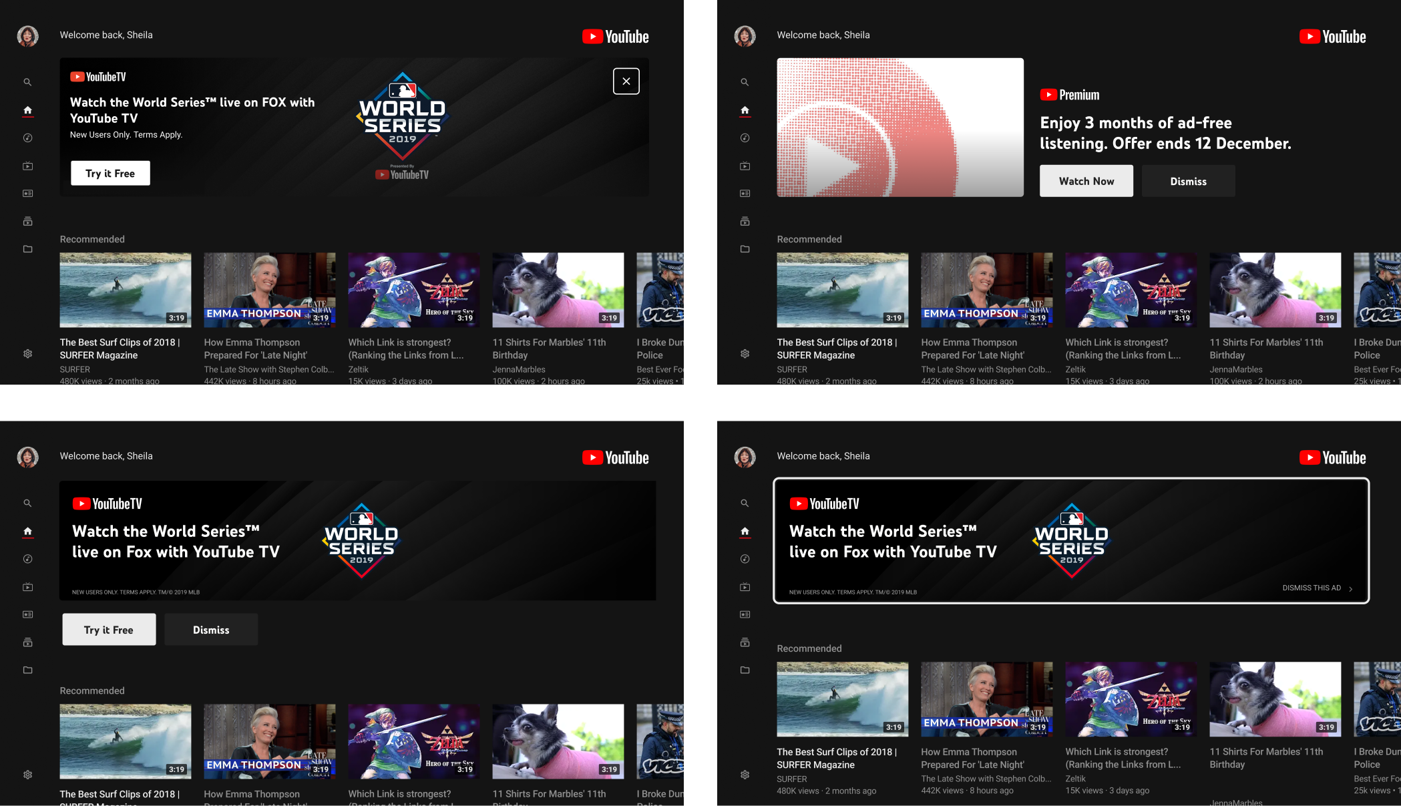Open settings gear on screen with Try/Dismiss buttons
This screenshot has width=1401, height=806.
click(x=27, y=775)
